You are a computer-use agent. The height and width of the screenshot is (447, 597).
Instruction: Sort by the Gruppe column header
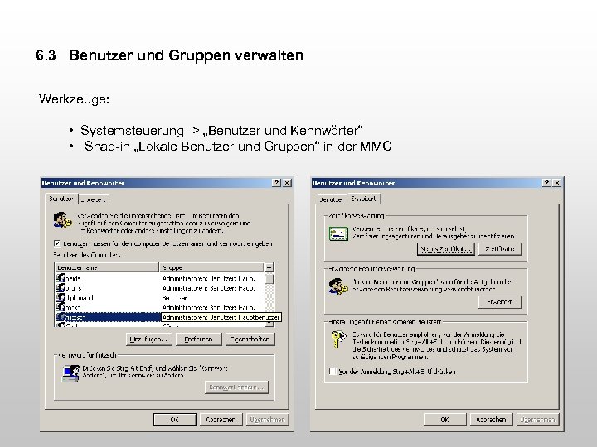tap(211, 267)
